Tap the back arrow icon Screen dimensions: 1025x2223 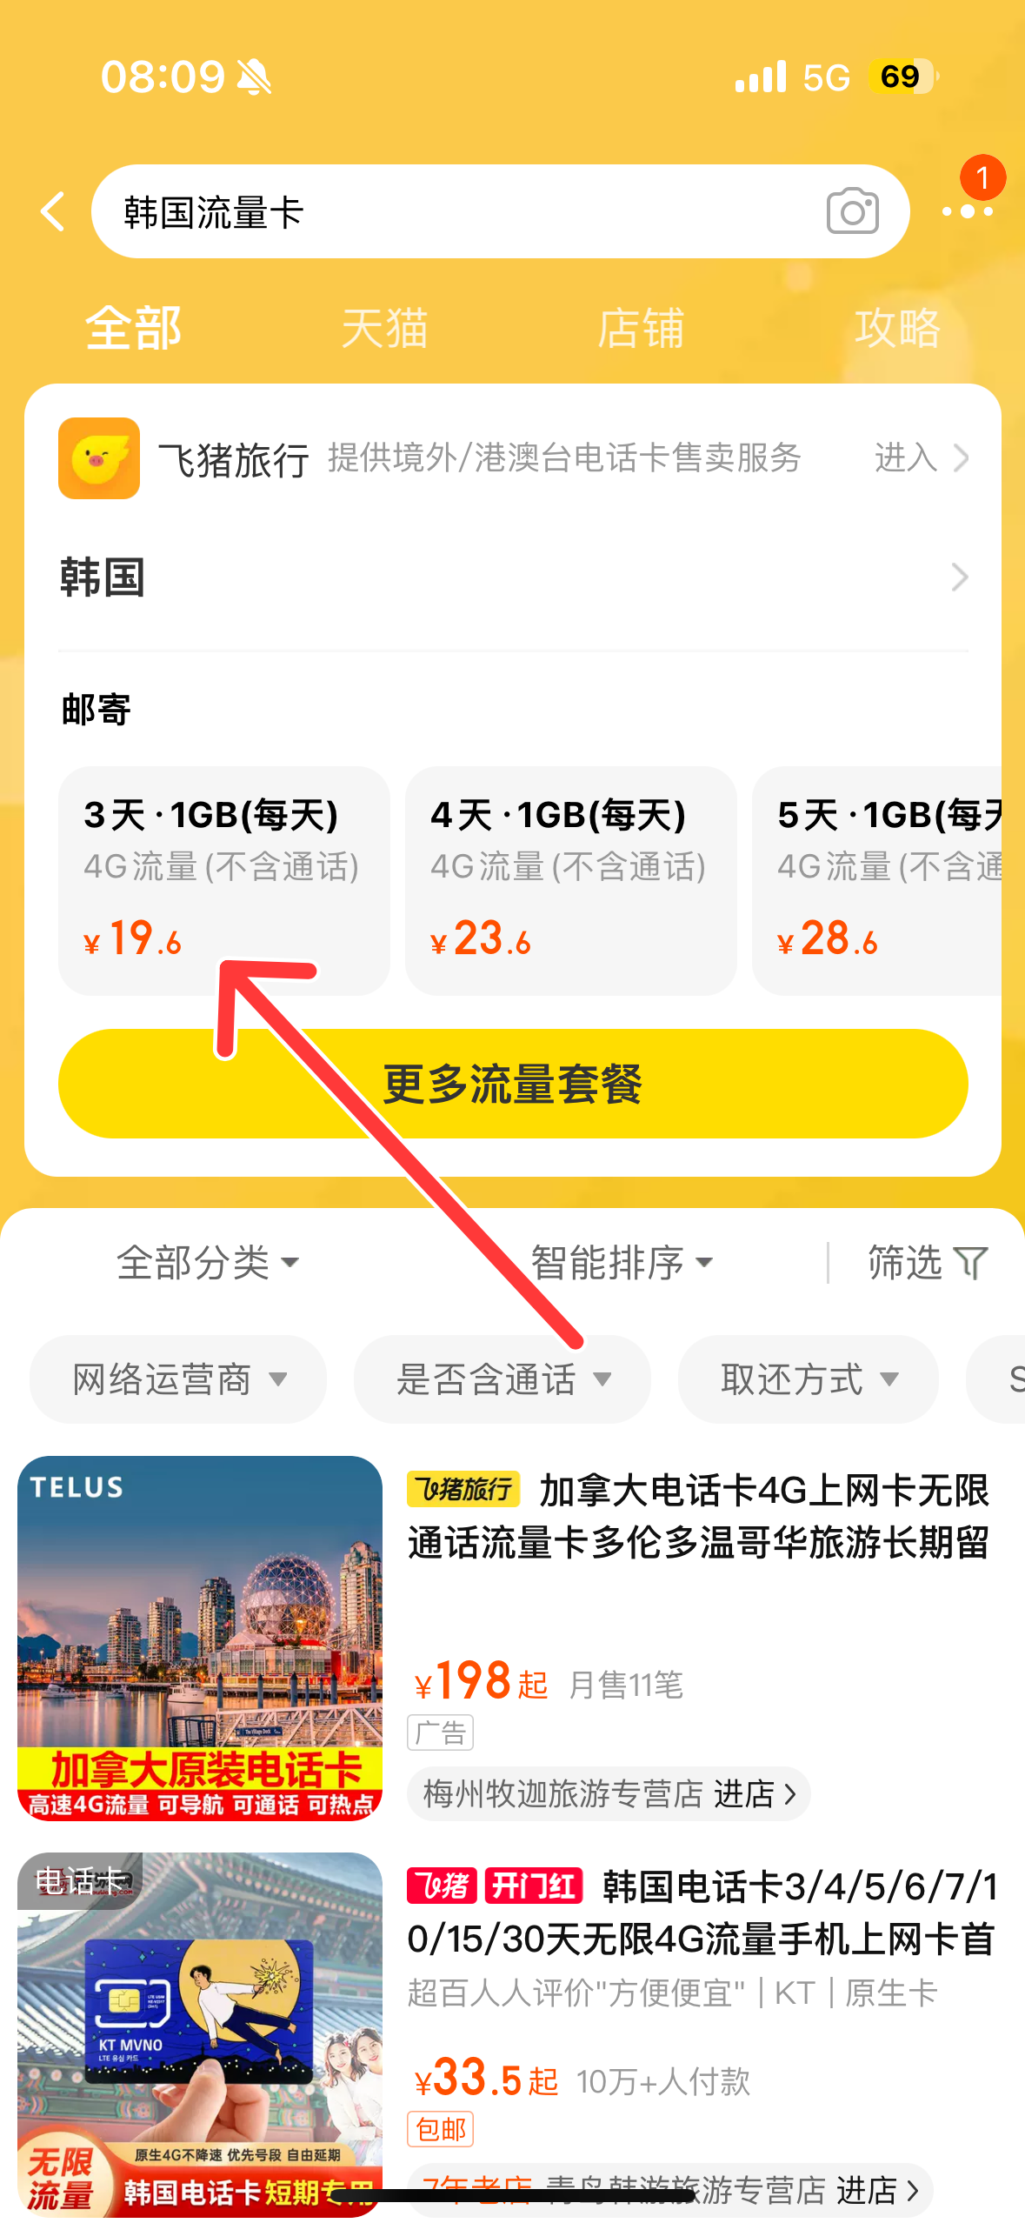53,211
